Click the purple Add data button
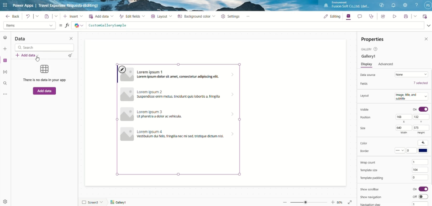This screenshot has height=206, width=432. click(x=44, y=91)
